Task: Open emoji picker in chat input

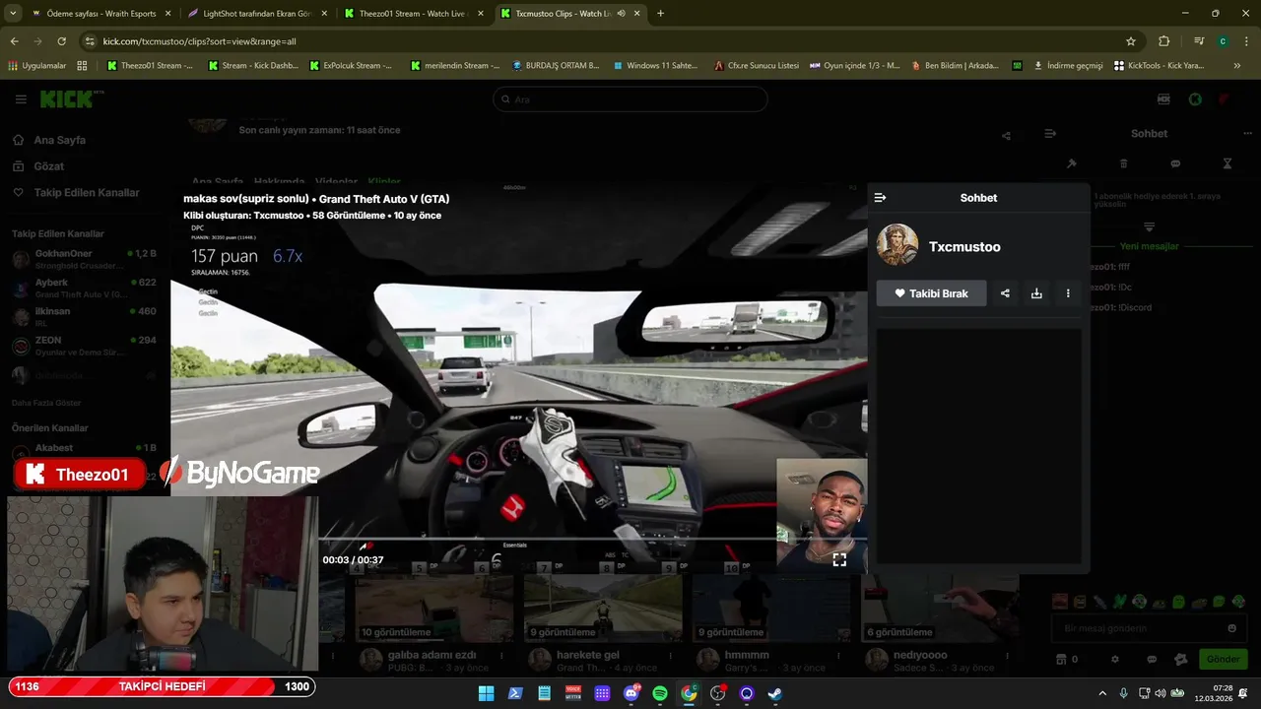Action: point(1232,628)
